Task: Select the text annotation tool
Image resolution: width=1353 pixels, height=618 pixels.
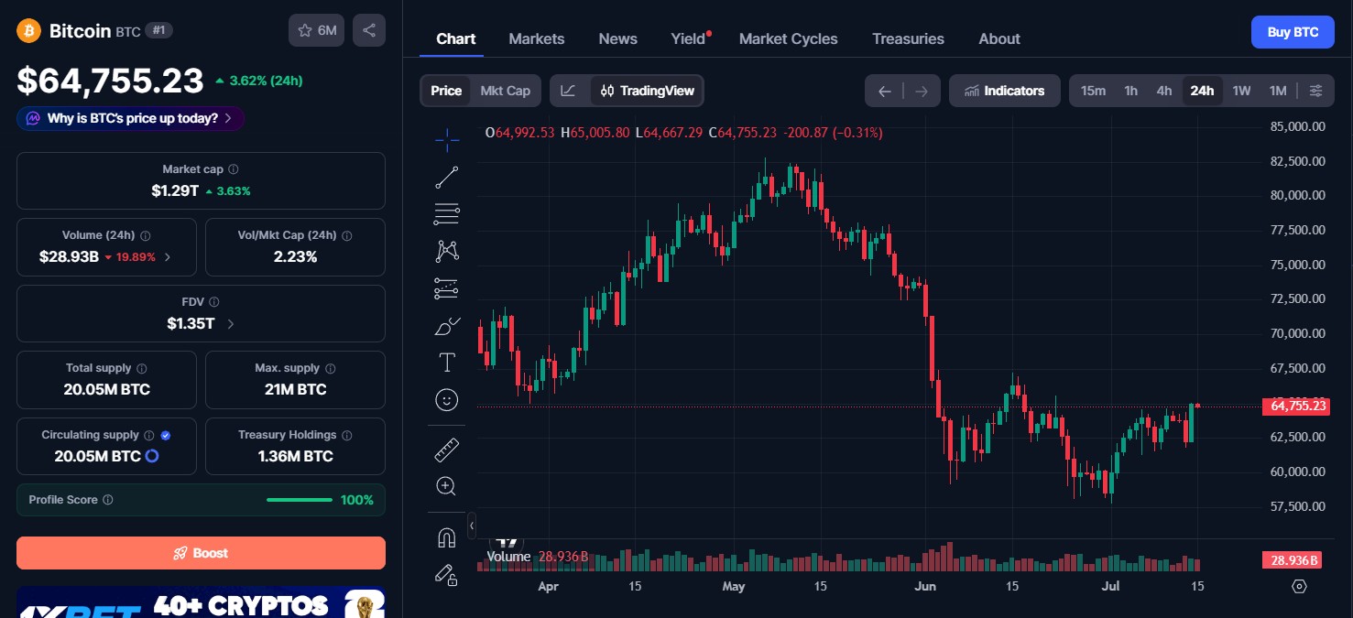Action: [447, 363]
